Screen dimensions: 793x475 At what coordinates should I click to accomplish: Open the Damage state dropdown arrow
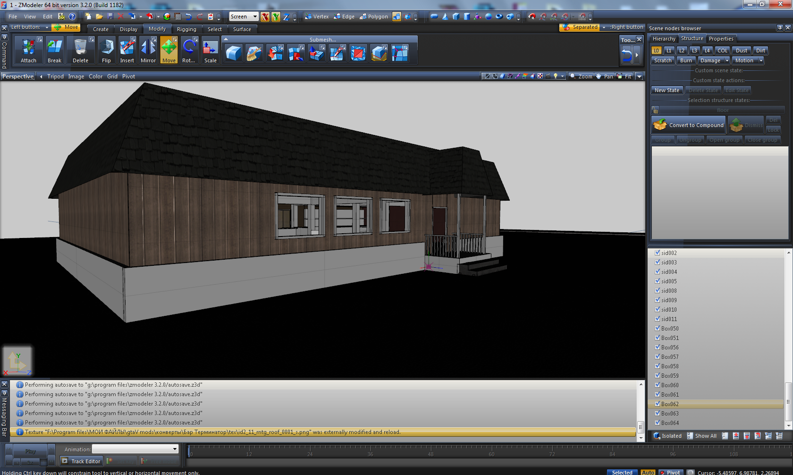point(726,60)
